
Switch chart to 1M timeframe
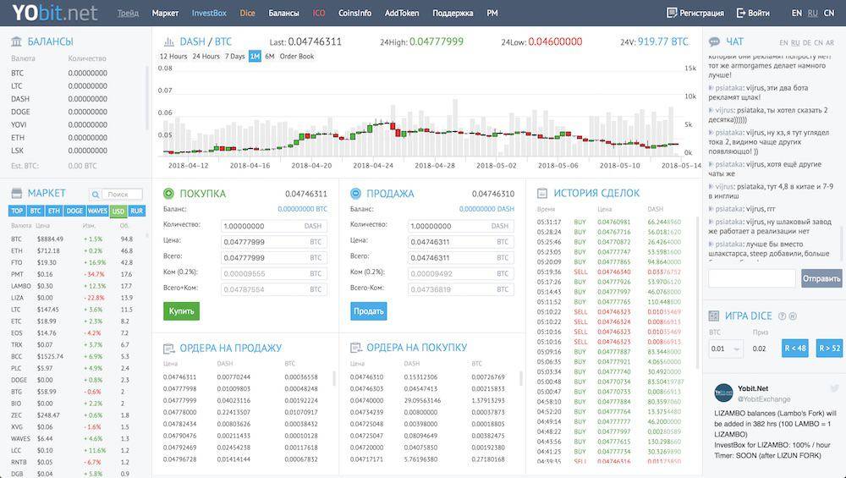click(x=255, y=57)
